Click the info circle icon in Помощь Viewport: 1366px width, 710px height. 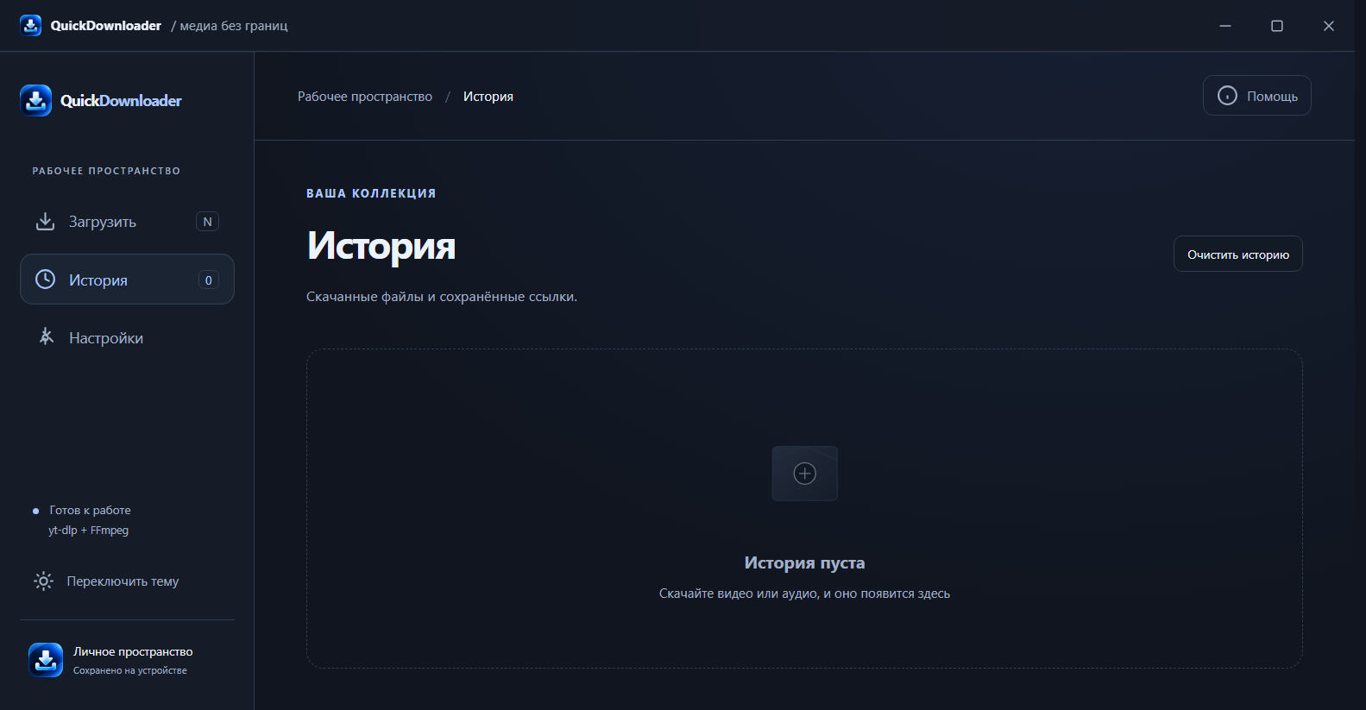(x=1227, y=96)
